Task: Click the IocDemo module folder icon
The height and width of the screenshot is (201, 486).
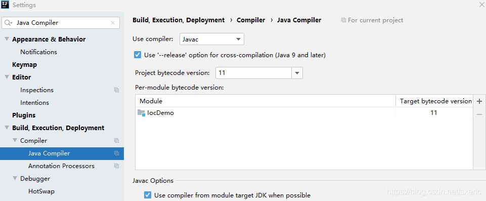Action: [x=141, y=113]
